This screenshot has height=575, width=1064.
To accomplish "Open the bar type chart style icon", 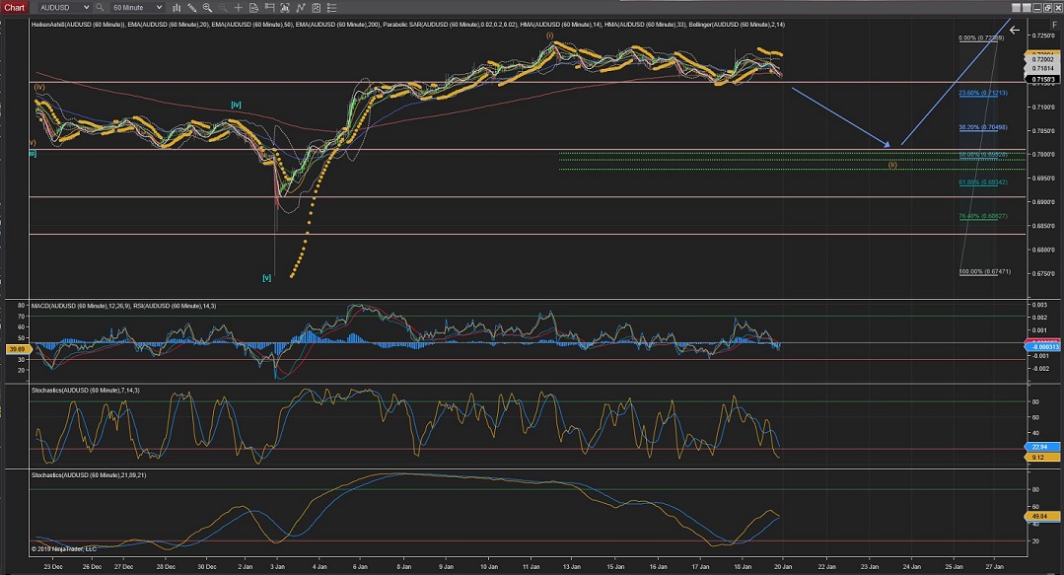I will point(177,7).
